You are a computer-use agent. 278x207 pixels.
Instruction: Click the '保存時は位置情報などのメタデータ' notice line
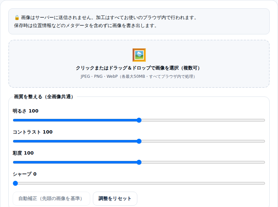point(86,26)
